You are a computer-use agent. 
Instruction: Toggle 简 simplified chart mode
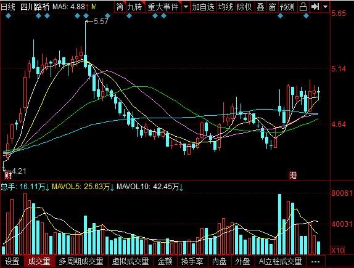click(120, 7)
